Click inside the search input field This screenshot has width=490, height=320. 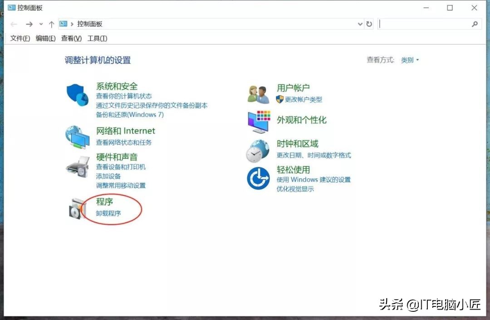click(426, 24)
